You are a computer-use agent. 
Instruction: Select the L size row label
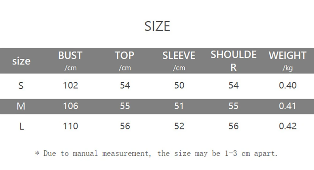(x=22, y=126)
